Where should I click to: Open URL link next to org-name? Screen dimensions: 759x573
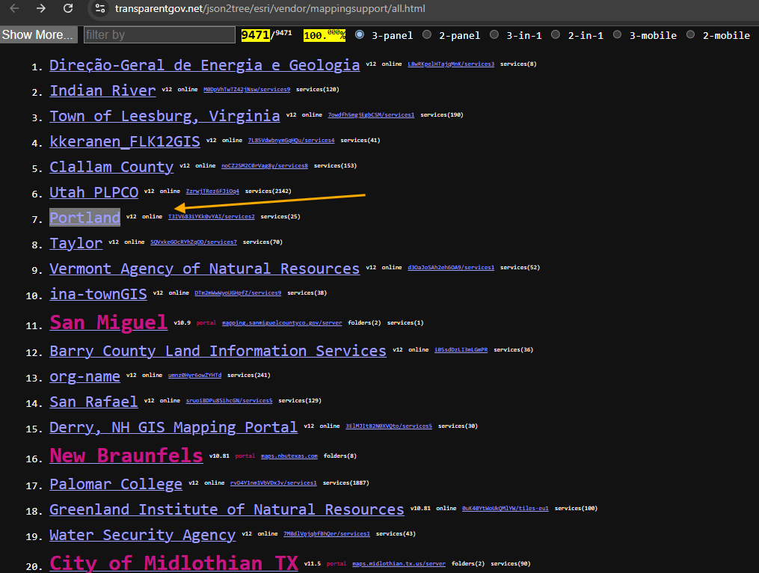194,376
